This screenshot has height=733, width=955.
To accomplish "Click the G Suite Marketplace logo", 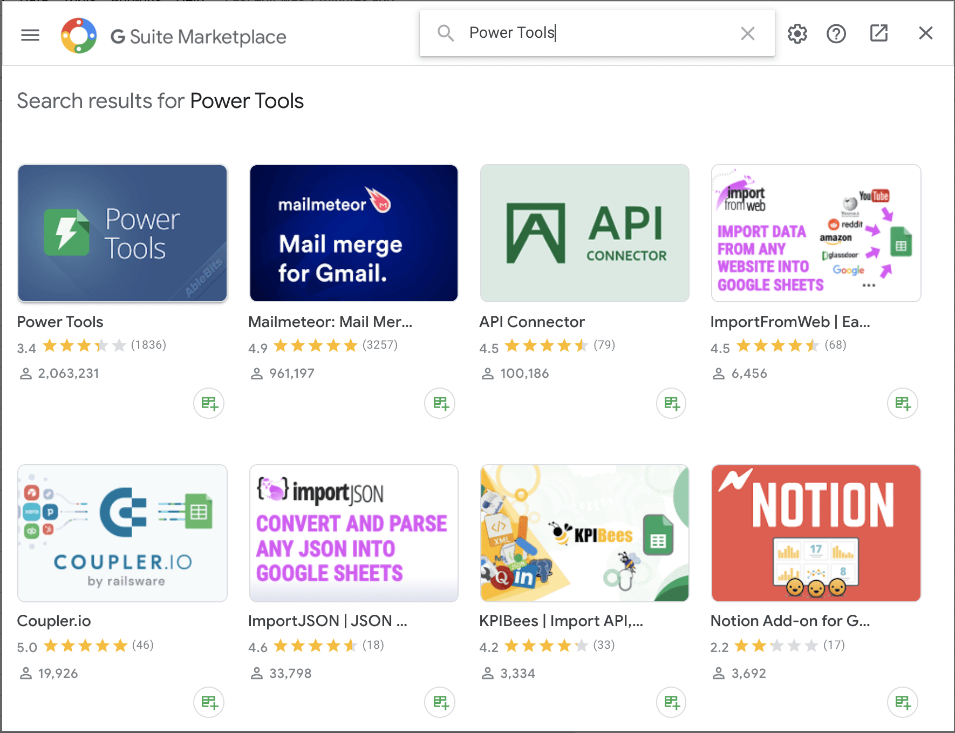I will click(79, 36).
